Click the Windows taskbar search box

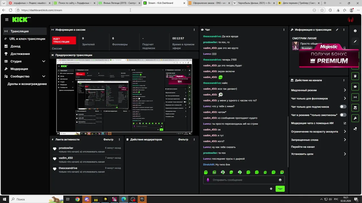tap(37, 199)
